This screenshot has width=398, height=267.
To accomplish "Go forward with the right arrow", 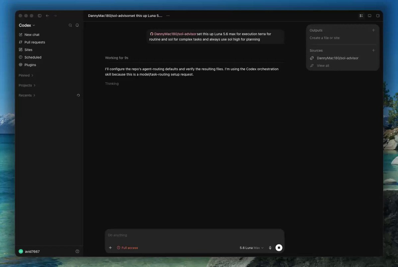I will pos(55,16).
